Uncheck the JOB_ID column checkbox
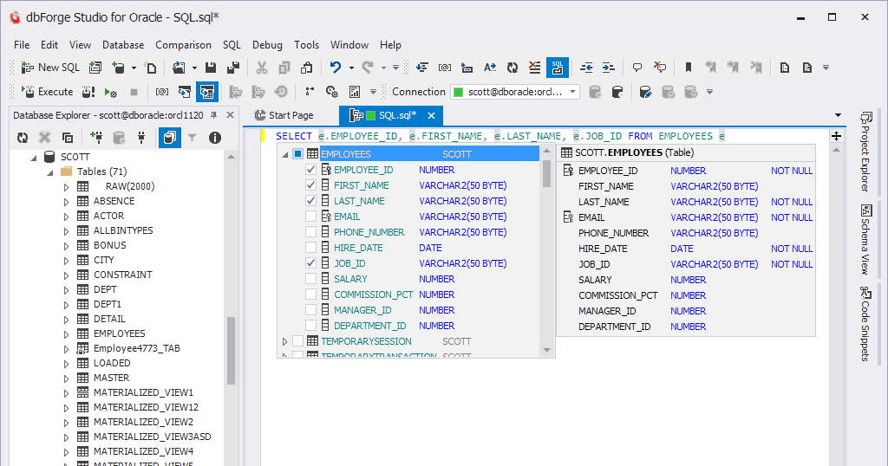 310,263
